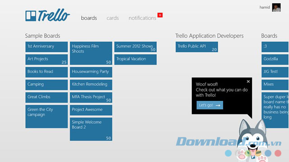Open the boards tab
The width and height of the screenshot is (289, 162).
[x=89, y=18]
